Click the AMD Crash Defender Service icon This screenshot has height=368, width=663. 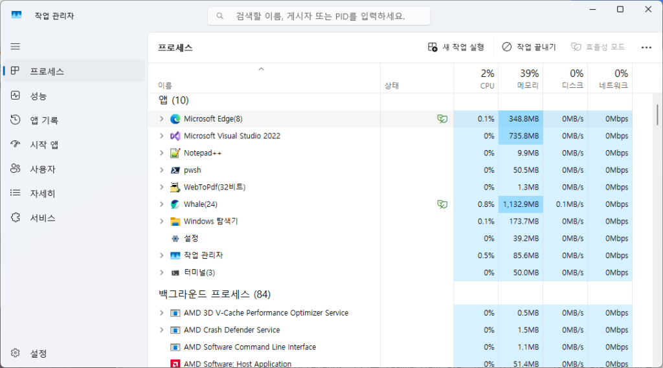click(x=175, y=330)
